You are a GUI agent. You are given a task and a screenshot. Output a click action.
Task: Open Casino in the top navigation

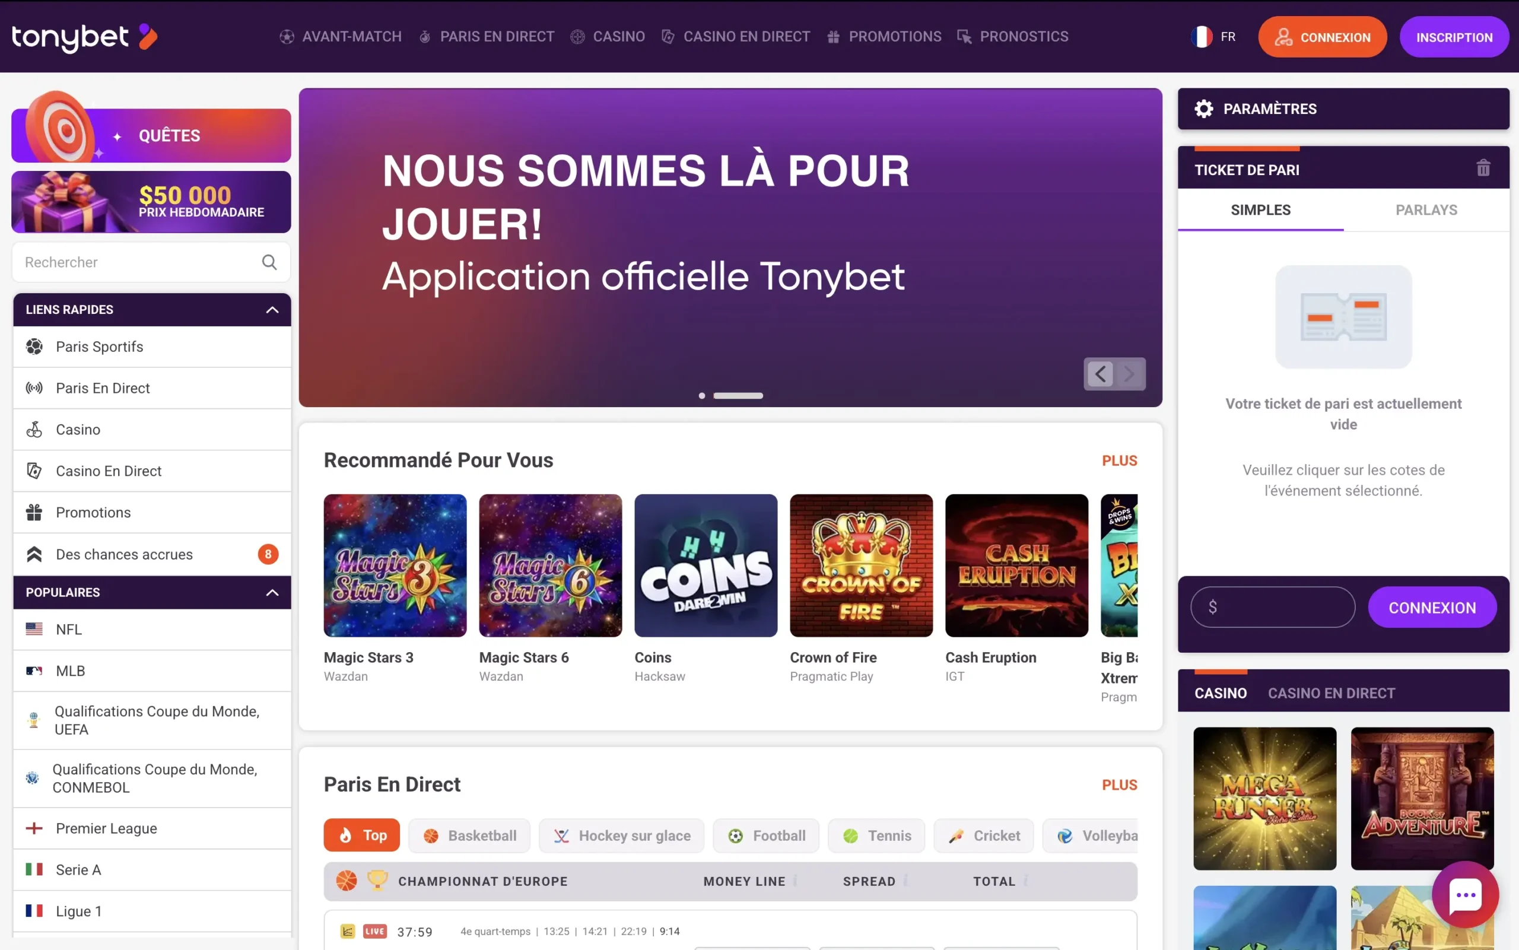click(607, 36)
